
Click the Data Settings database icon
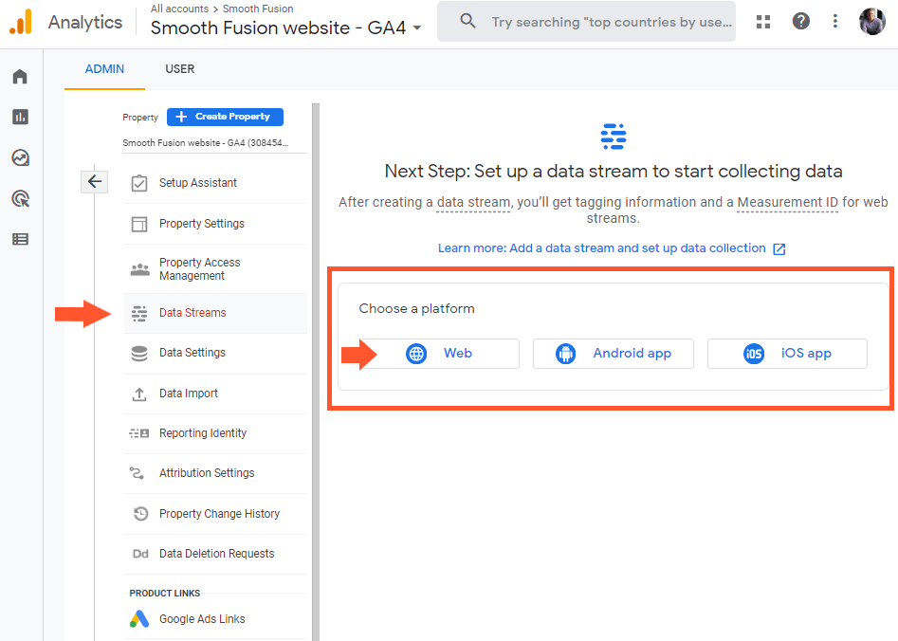(139, 354)
